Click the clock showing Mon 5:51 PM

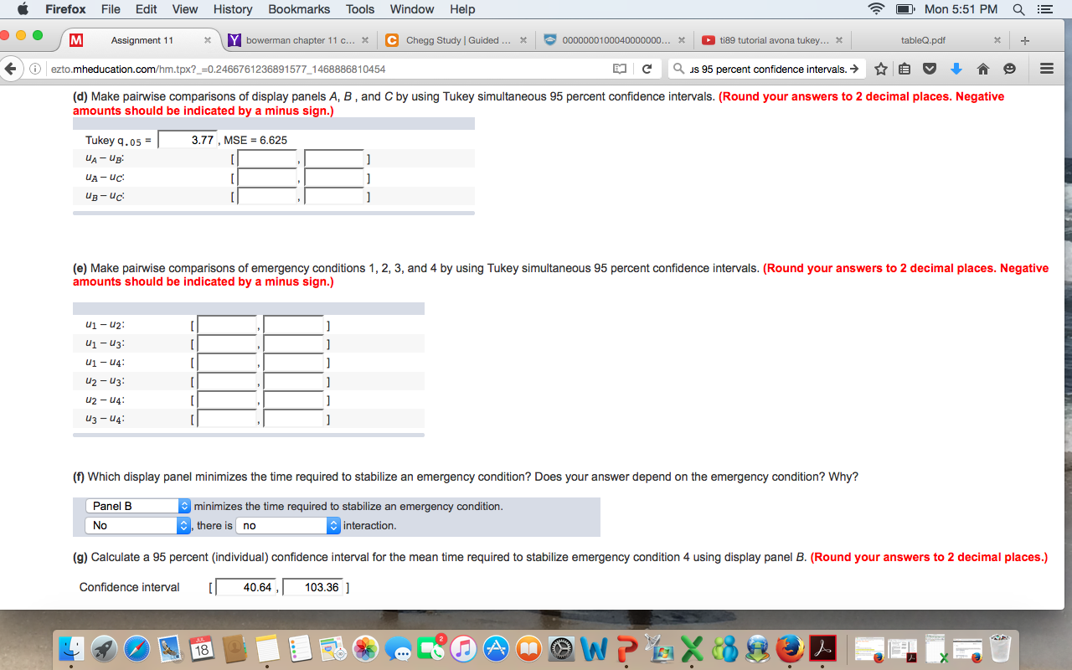tap(961, 9)
